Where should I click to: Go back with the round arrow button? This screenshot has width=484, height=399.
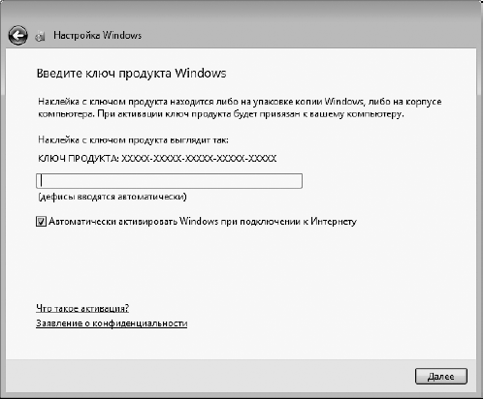tap(17, 35)
